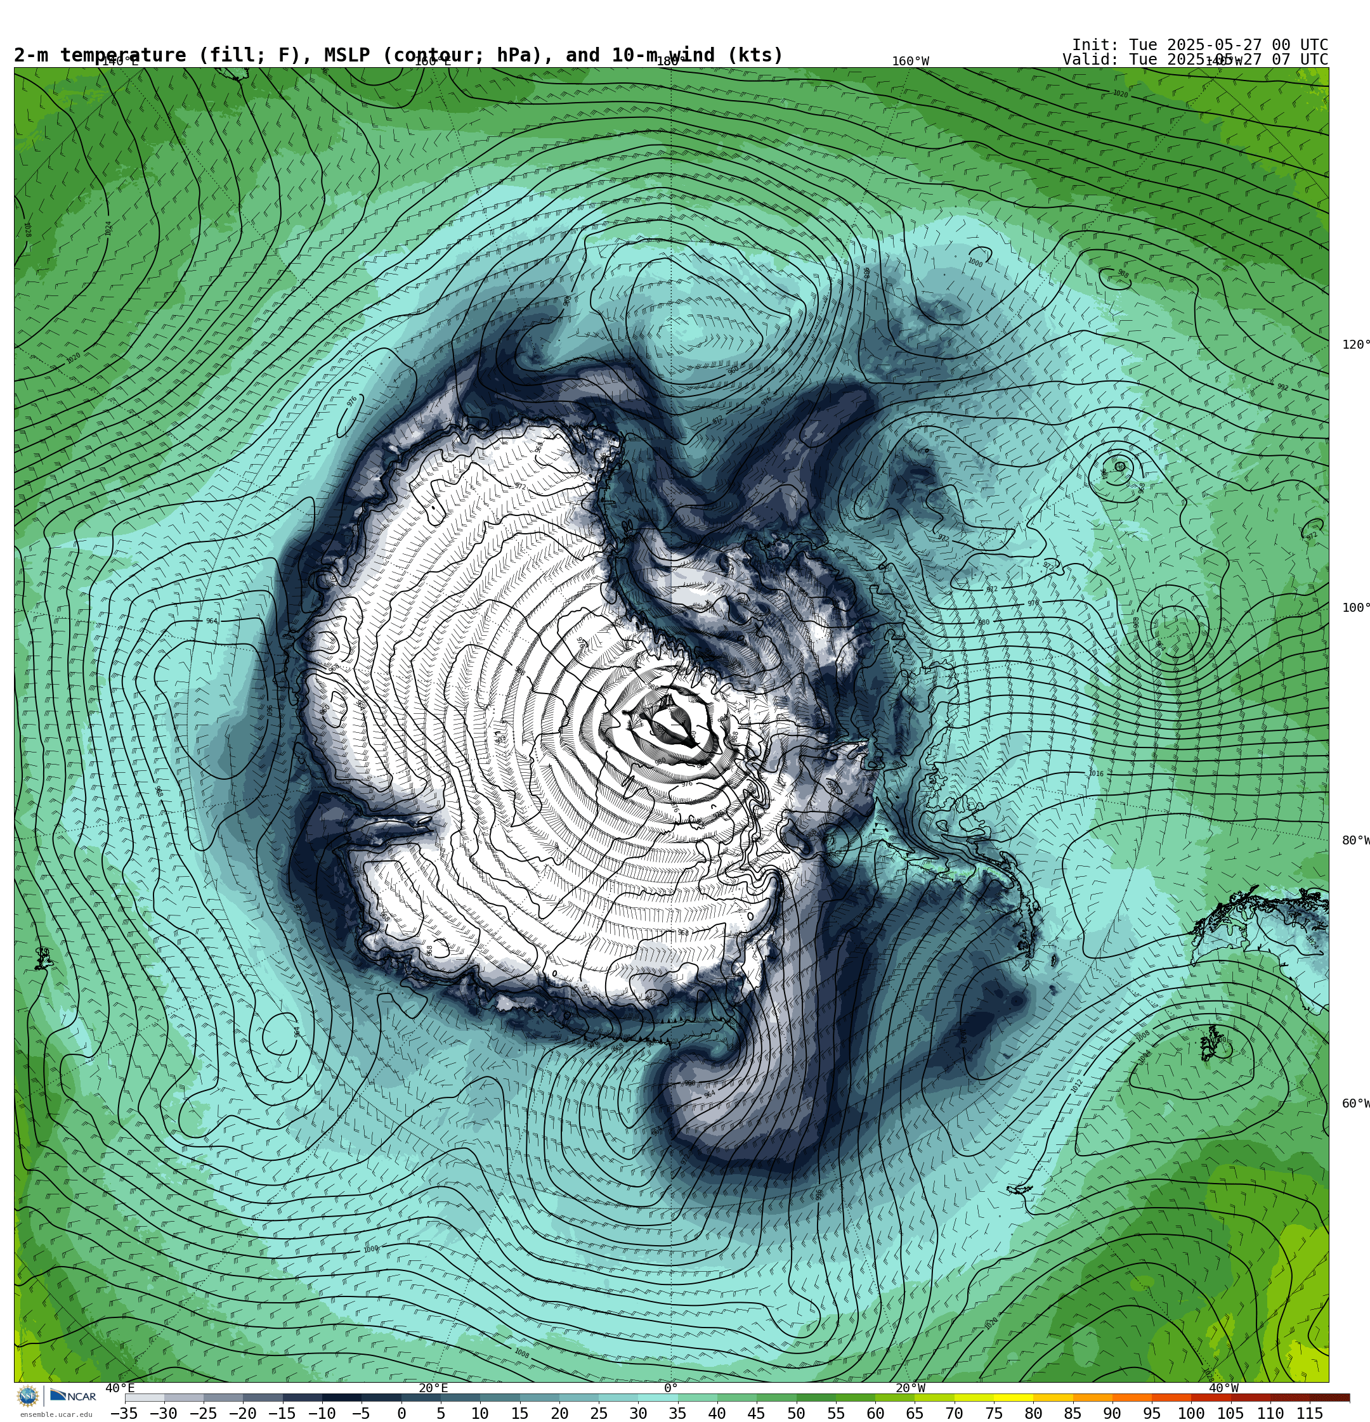This screenshot has width=1370, height=1422.
Task: Click the '20°W' longitude label at bottom
Action: 910,1388
